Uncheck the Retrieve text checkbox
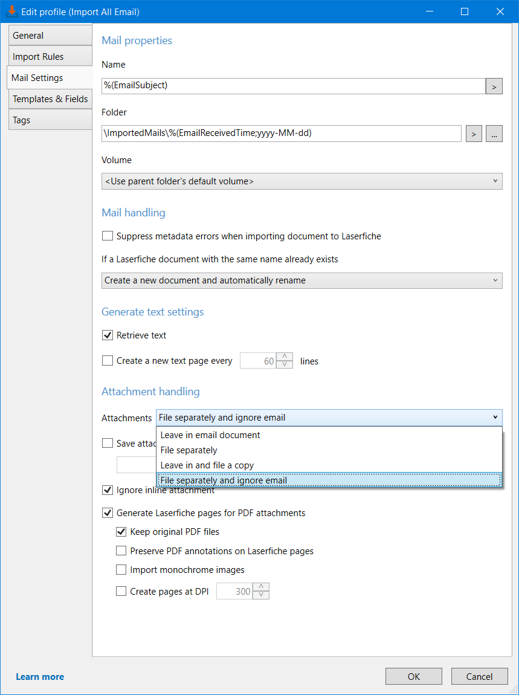 [x=108, y=335]
